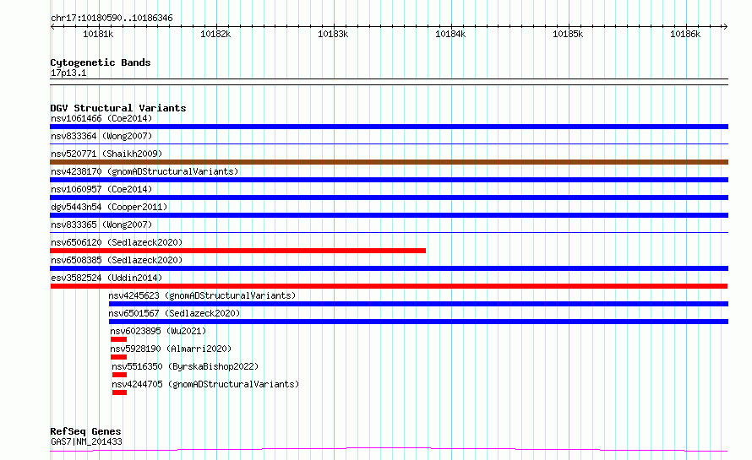Click the RefSeq Genes track heading
Viewport: 752px width, 460px height.
click(85, 431)
